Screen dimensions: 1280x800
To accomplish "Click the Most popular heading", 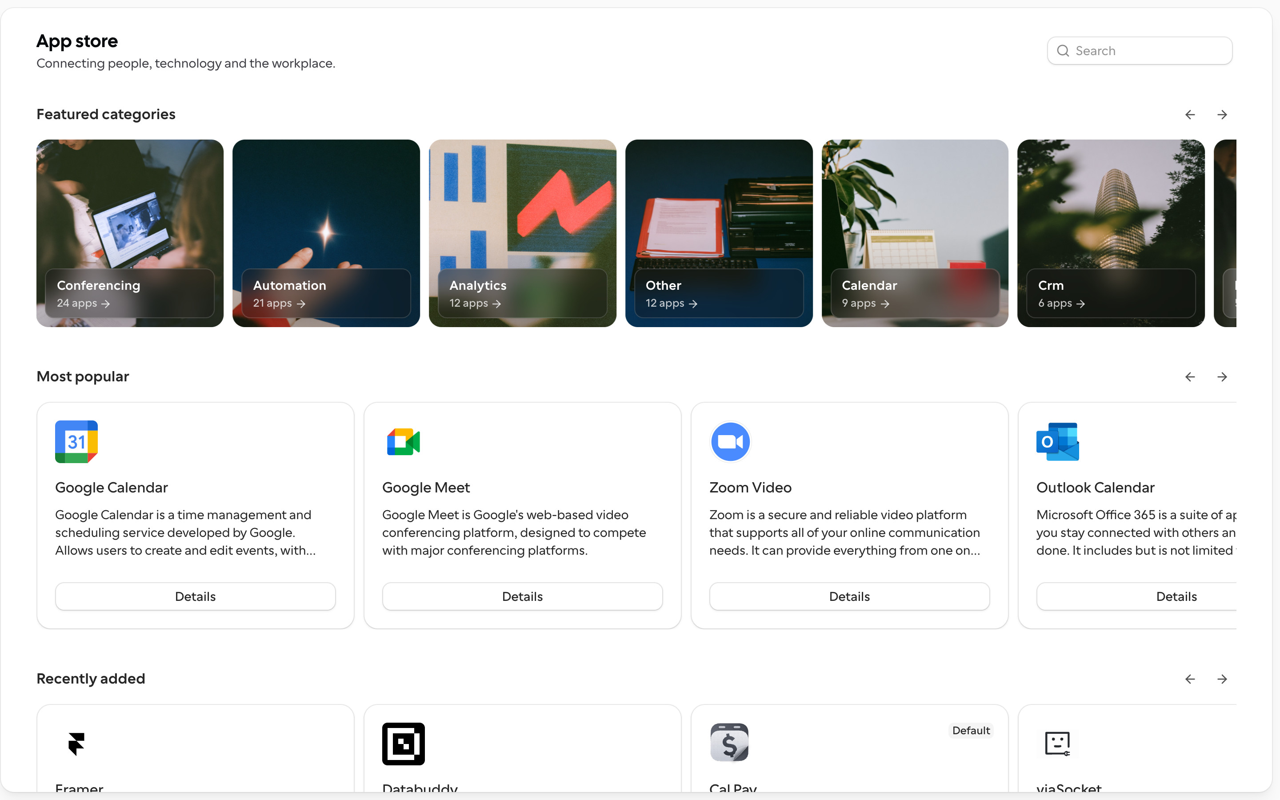I will (83, 377).
